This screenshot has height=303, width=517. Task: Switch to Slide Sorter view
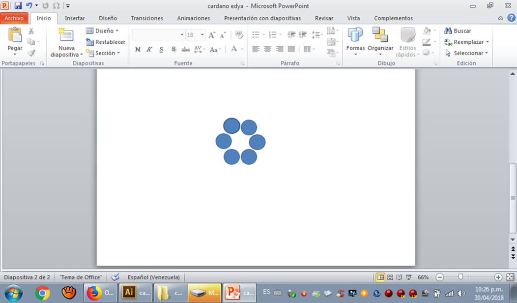pyautogui.click(x=390, y=277)
